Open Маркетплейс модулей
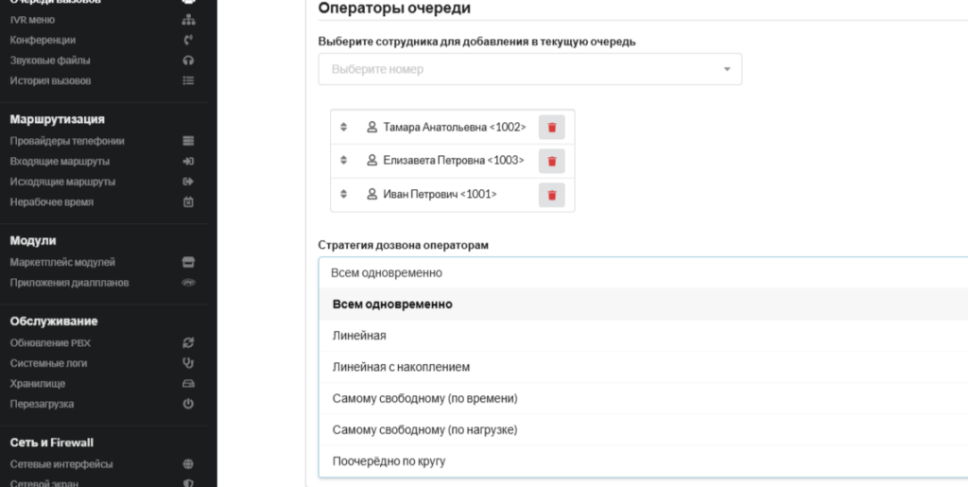This screenshot has height=487, width=968. pyautogui.click(x=62, y=262)
